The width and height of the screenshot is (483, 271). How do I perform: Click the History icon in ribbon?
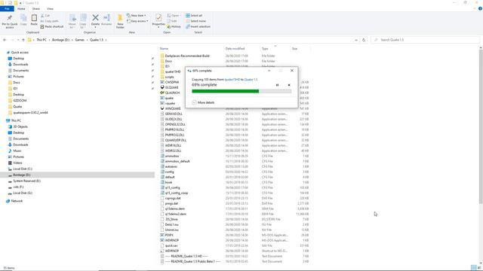pos(174,27)
